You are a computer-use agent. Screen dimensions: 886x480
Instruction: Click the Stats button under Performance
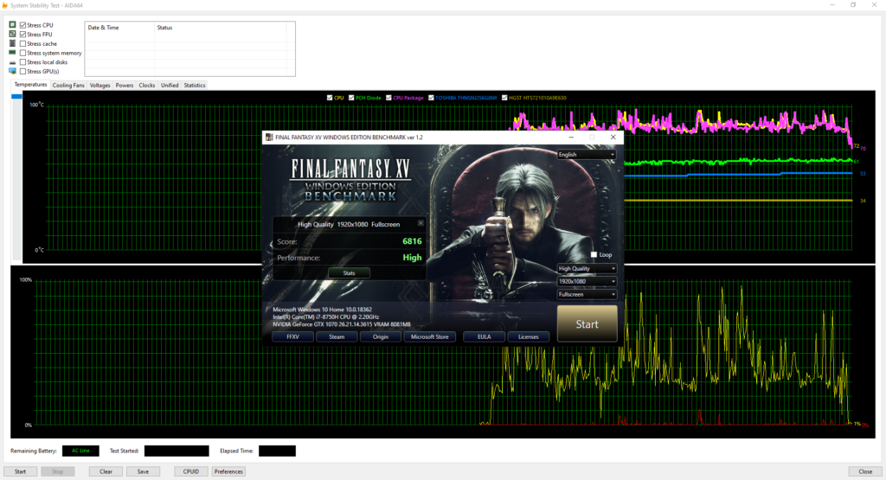point(349,273)
